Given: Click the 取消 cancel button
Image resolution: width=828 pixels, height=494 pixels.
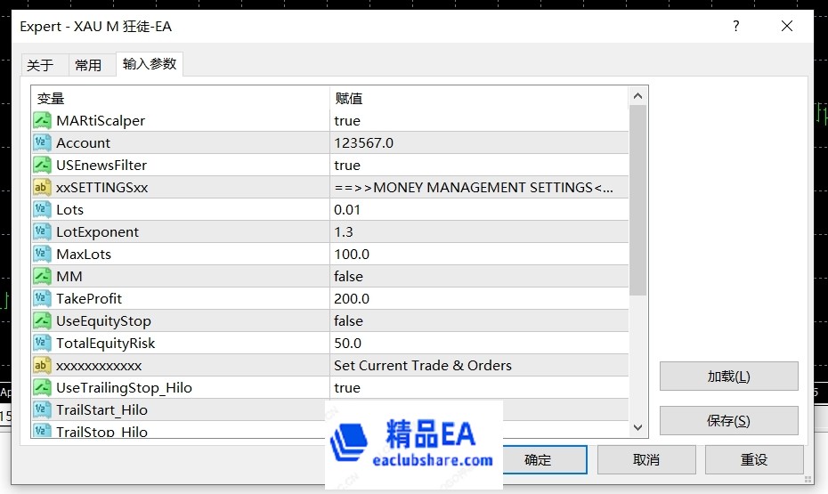Looking at the screenshot, I should click(645, 459).
